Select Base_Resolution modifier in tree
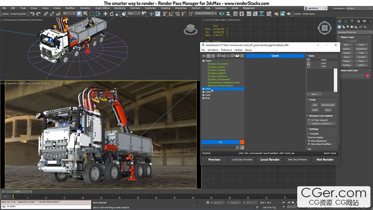 click(218, 64)
